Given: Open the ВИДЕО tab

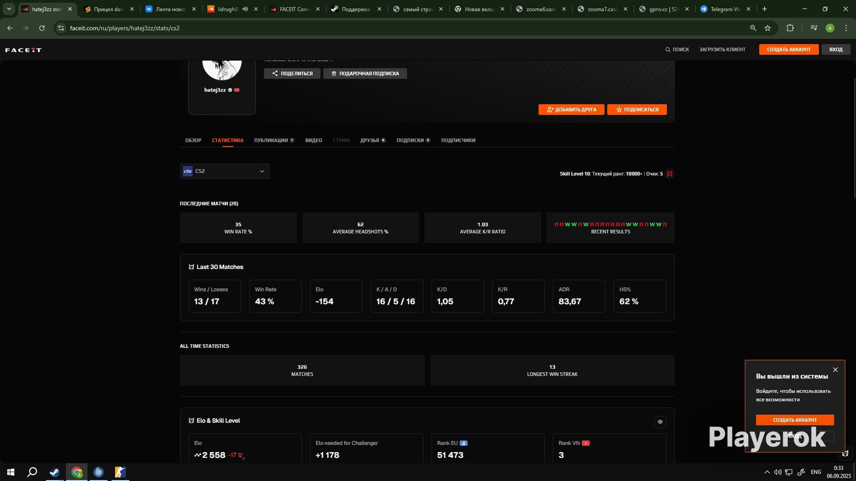Looking at the screenshot, I should pyautogui.click(x=313, y=140).
